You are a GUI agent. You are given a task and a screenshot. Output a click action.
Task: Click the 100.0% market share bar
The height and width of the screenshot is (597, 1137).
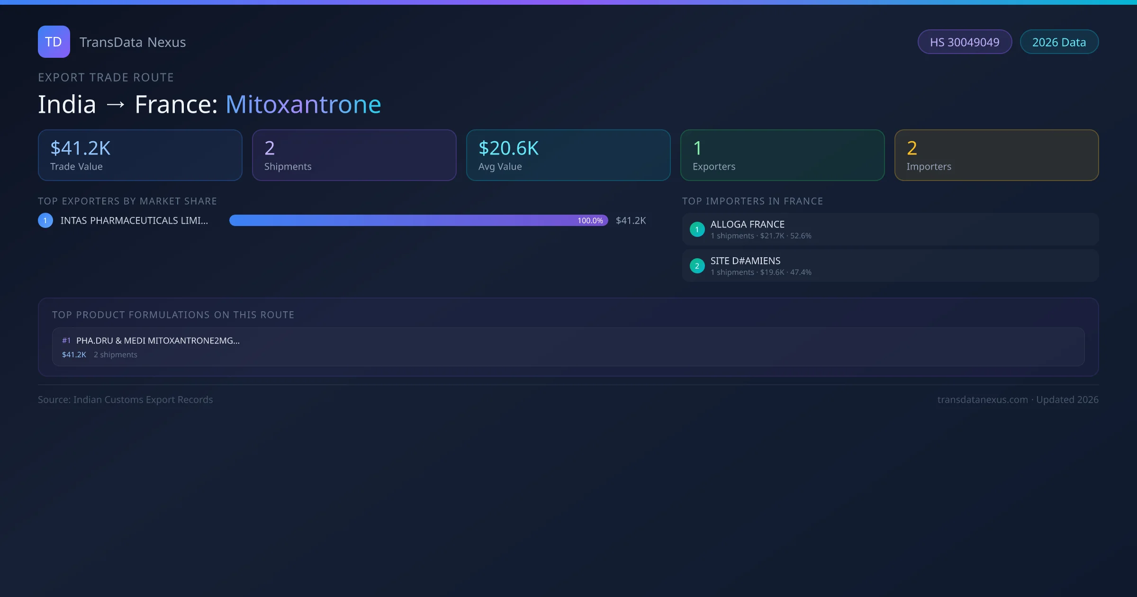click(418, 220)
